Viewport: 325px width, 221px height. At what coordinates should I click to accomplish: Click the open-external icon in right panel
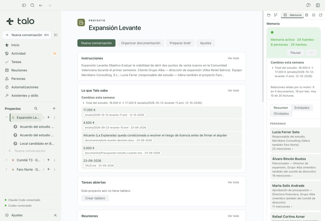(321, 15)
